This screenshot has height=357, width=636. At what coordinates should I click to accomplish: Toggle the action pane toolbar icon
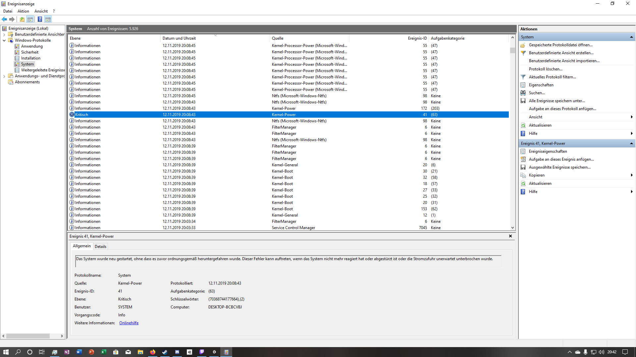coord(48,19)
